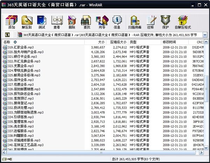Screen dimensions: 210x163
Task: Click the 删除 (Delete) icon
Action: [72, 22]
